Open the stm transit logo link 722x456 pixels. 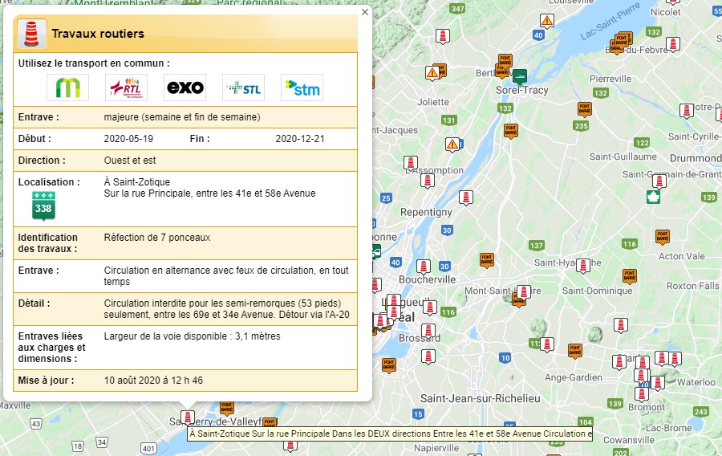(302, 88)
